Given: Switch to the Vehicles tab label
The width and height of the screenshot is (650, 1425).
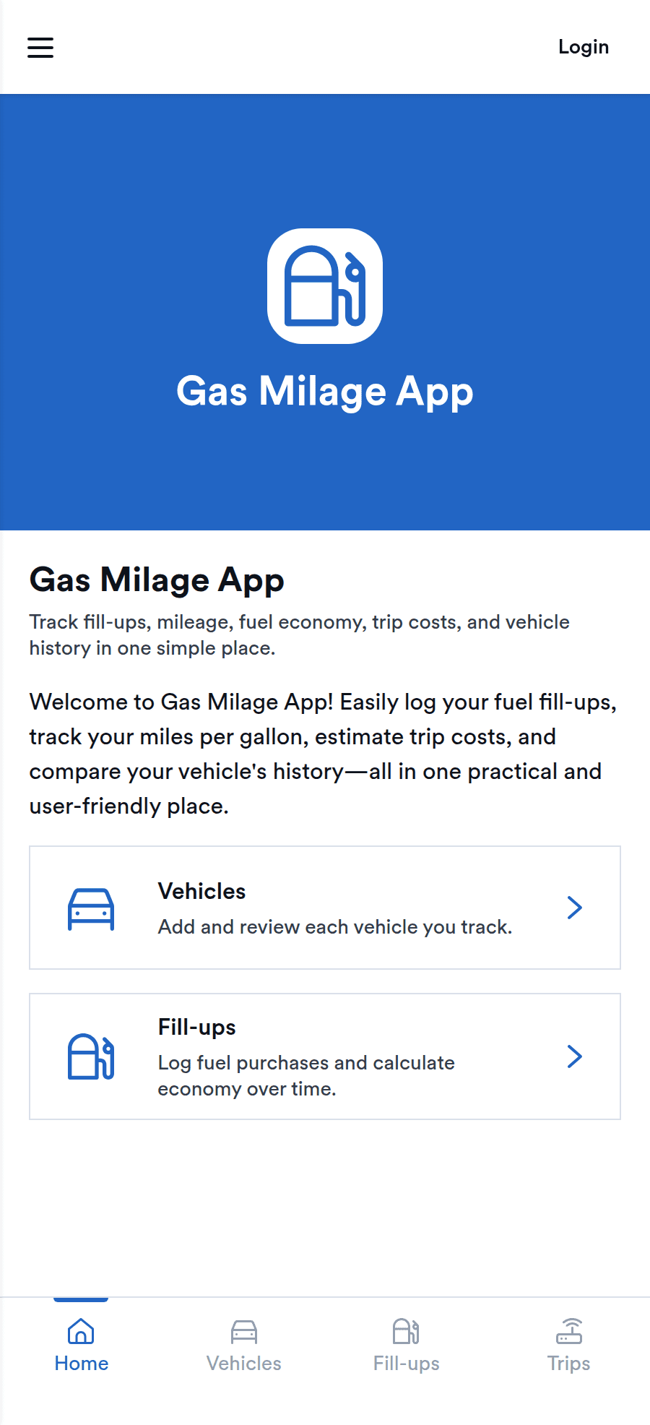Looking at the screenshot, I should click(244, 1364).
